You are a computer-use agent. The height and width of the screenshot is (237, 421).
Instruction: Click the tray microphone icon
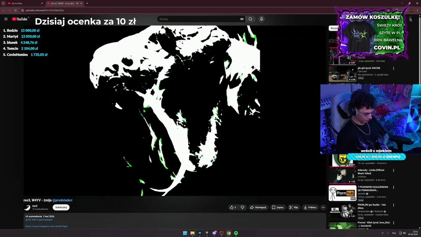pyautogui.click(x=388, y=233)
